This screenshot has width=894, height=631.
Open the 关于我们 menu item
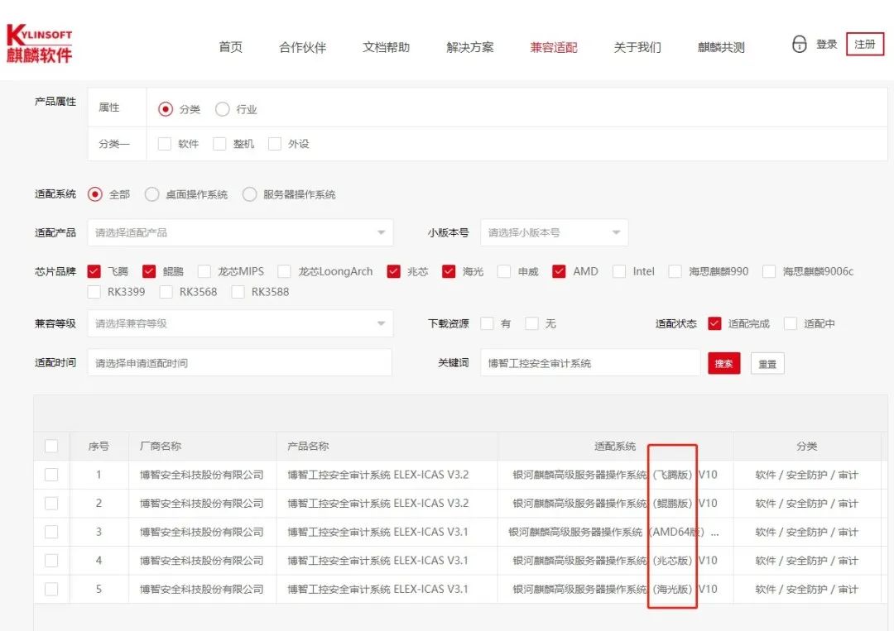point(637,47)
